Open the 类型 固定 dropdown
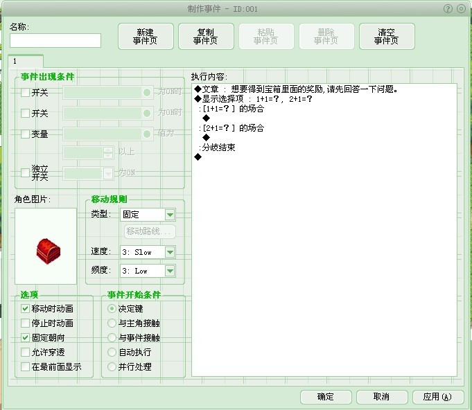 coord(170,215)
